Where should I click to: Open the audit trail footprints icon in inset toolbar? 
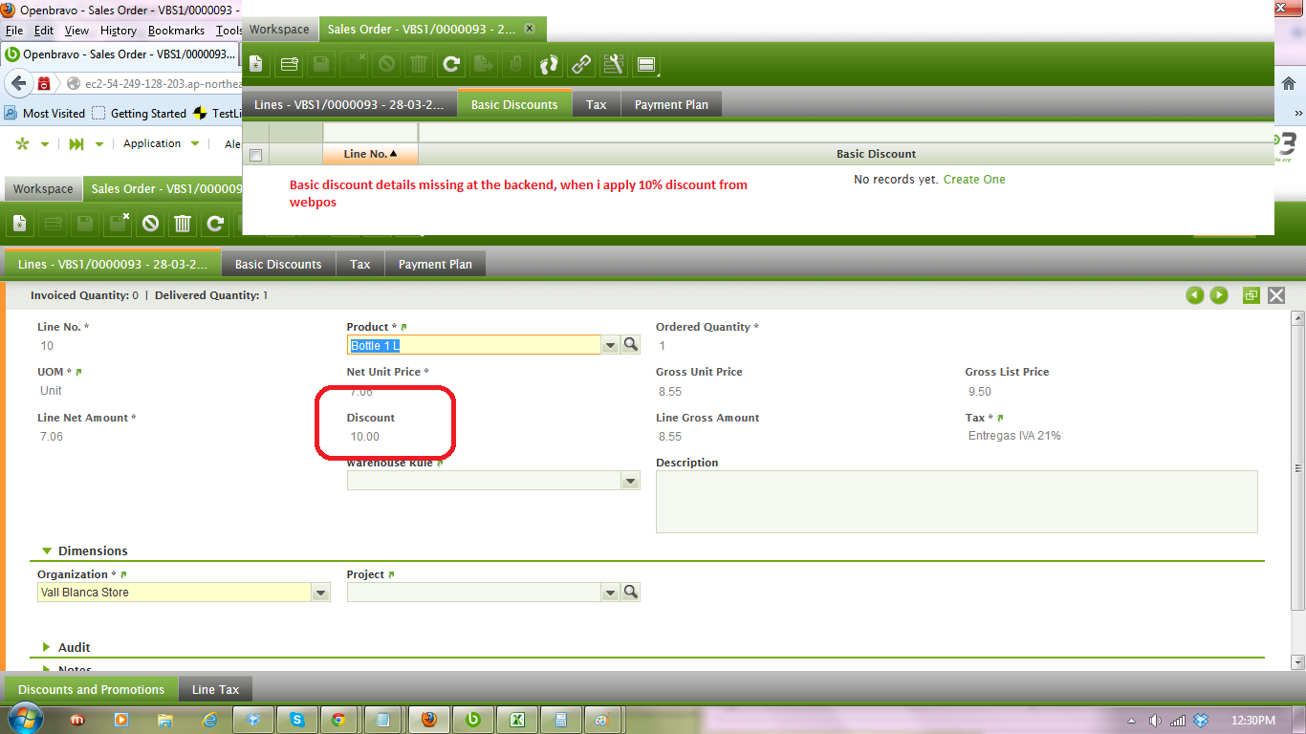pos(549,64)
